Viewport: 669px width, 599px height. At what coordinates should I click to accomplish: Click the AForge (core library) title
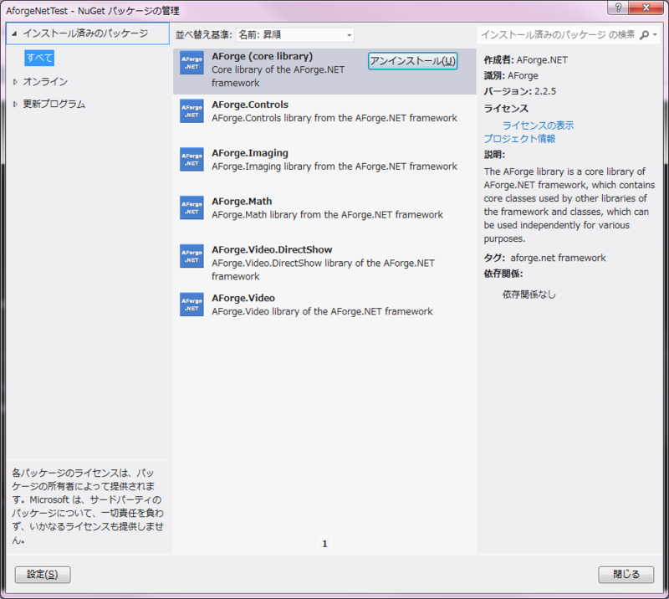tap(263, 56)
